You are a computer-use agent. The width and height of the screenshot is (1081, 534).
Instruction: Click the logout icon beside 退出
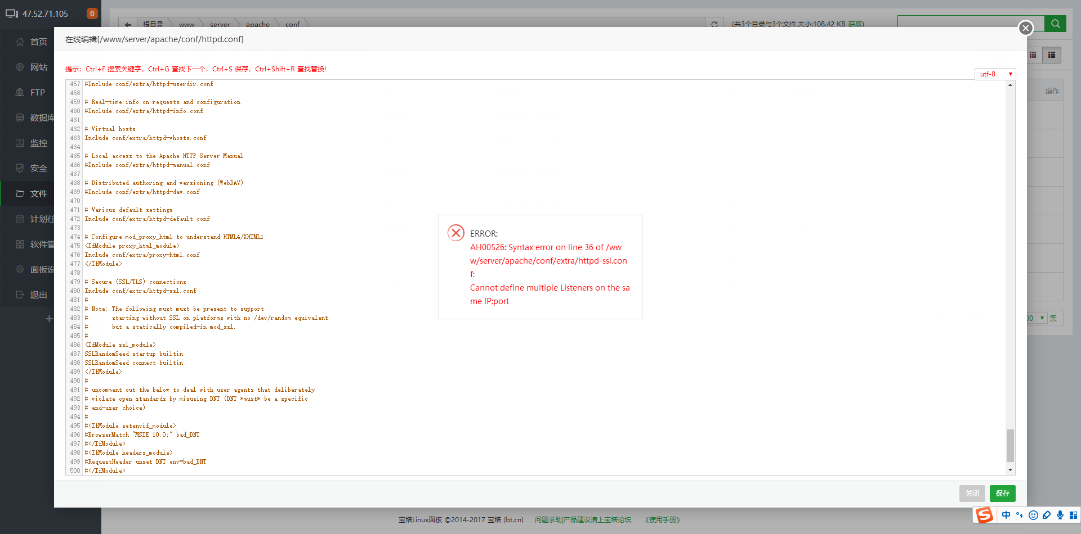tap(20, 295)
